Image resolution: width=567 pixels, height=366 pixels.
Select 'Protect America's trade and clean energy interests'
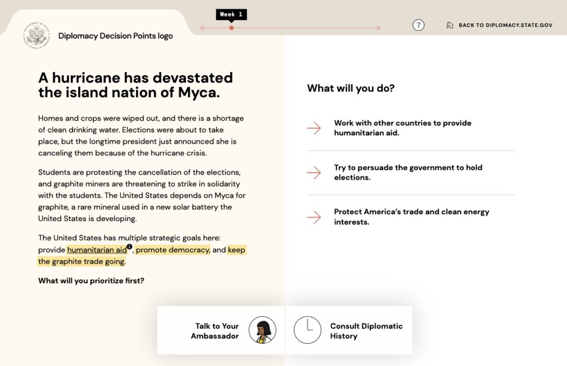pos(411,216)
